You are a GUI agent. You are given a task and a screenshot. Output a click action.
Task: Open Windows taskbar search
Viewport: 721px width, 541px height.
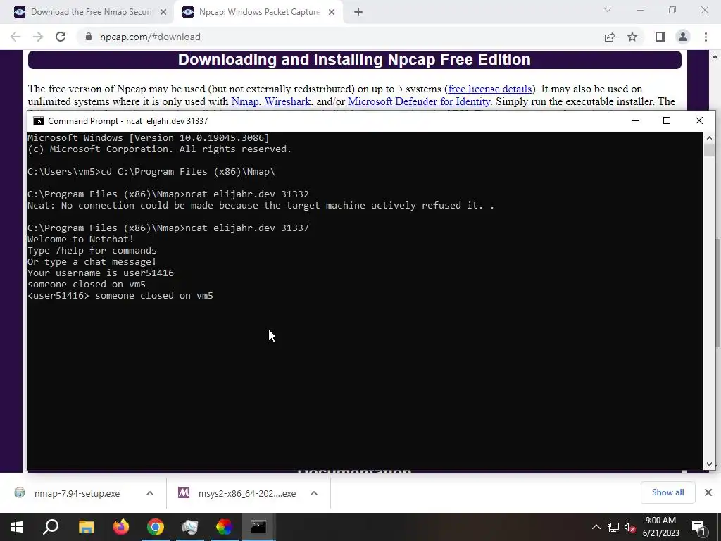click(51, 527)
